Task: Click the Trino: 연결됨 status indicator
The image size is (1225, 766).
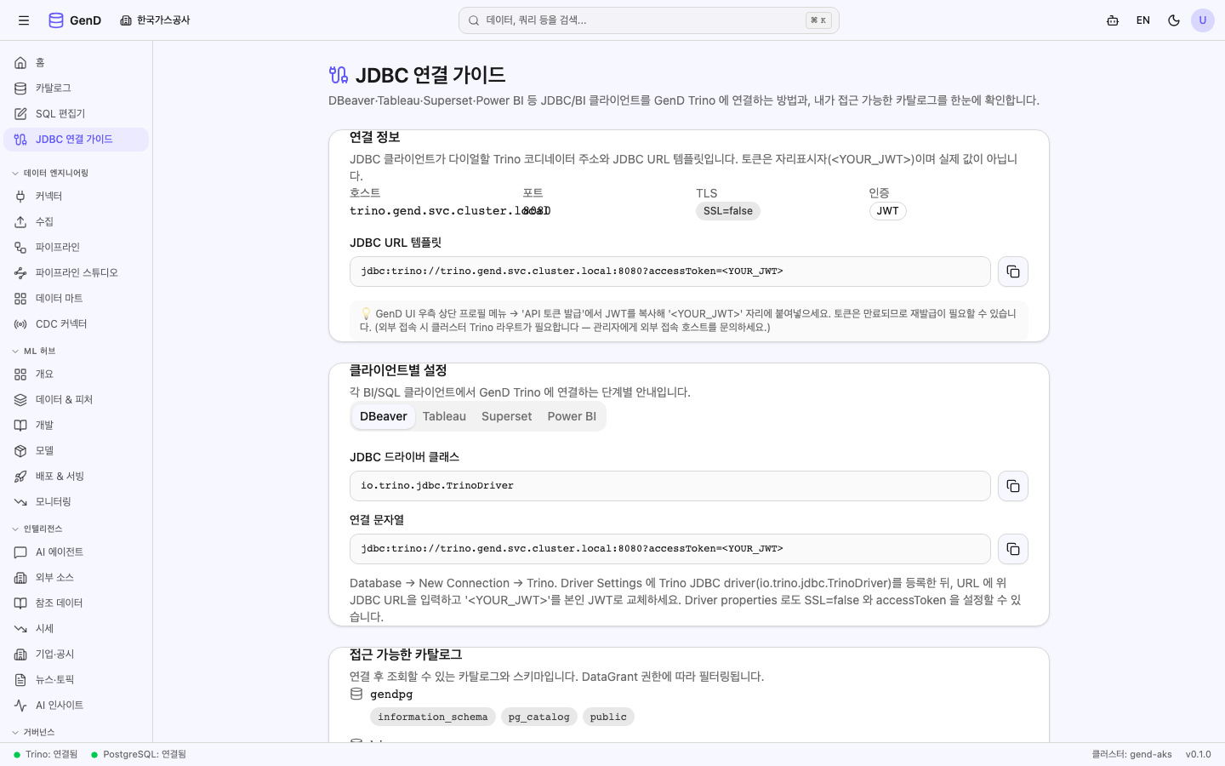Action: pyautogui.click(x=46, y=754)
